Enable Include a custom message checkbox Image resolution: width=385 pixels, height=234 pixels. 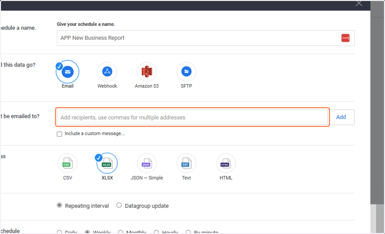pos(59,134)
